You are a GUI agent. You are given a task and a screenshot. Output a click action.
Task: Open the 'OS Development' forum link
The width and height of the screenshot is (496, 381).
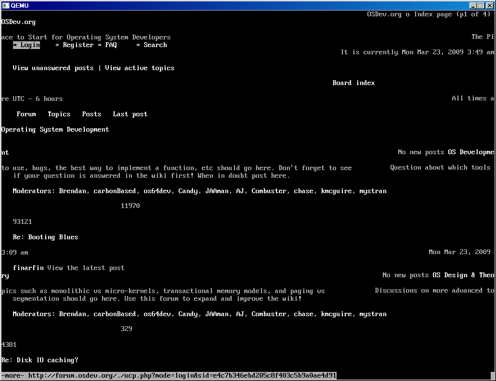471,152
